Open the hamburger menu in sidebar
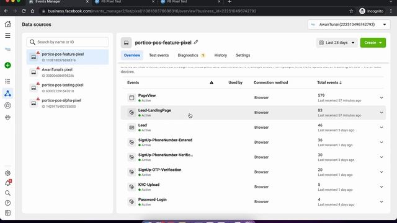This screenshot has width=397, height=223. 7,36
